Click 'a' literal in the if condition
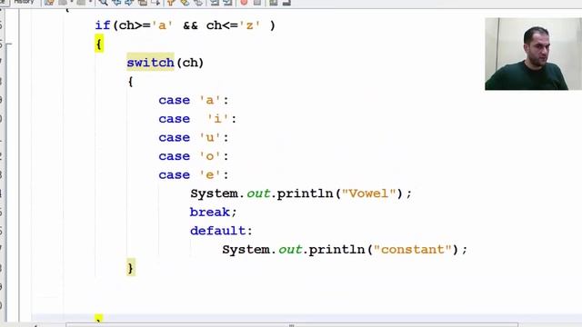The width and height of the screenshot is (582, 327). 162,25
